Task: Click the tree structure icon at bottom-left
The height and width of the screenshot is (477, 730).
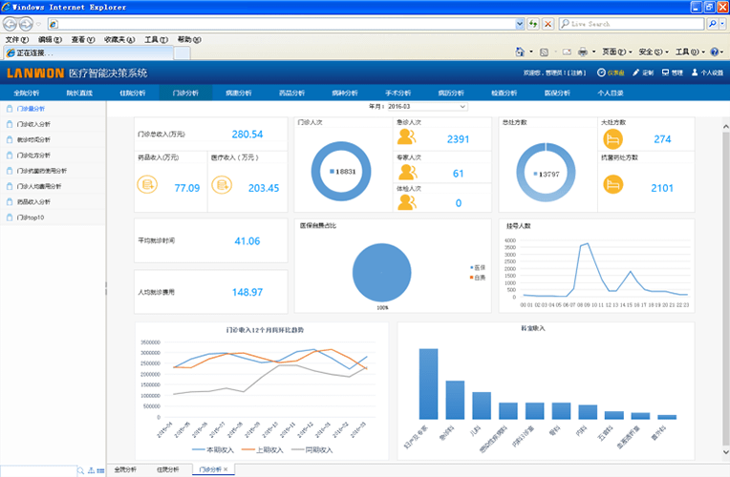Action: click(92, 471)
